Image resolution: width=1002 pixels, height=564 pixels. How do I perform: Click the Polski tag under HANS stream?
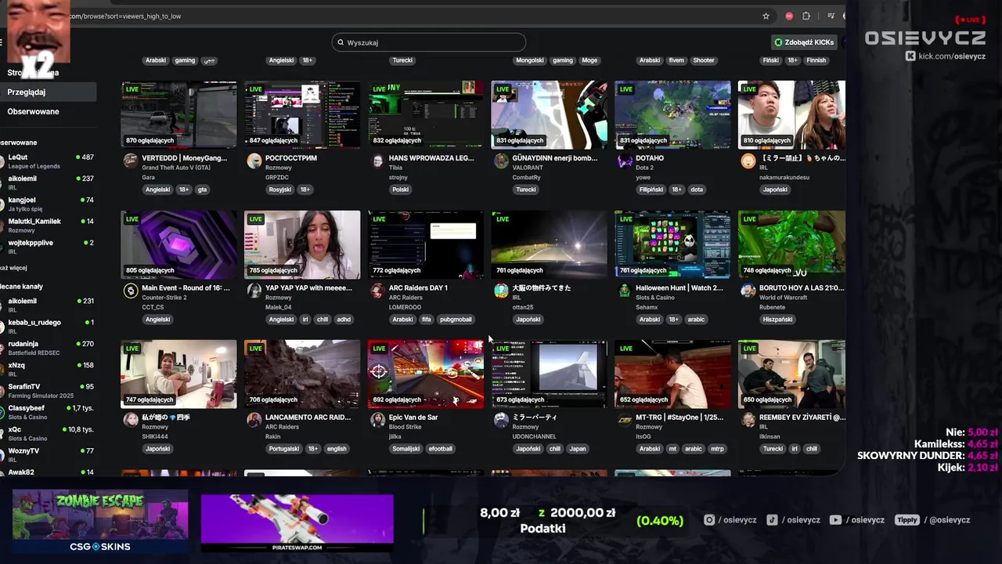401,190
